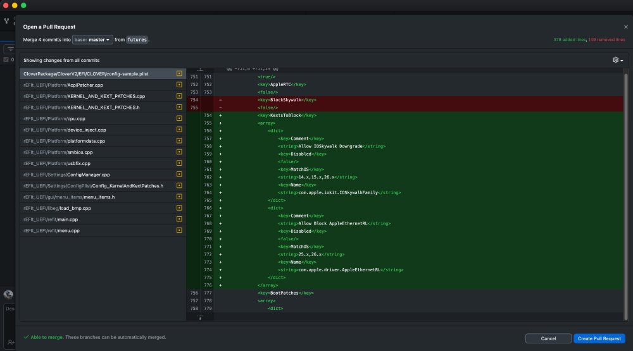Close the Open a Pull Request dialog
Image resolution: width=633 pixels, height=351 pixels.
tap(626, 27)
